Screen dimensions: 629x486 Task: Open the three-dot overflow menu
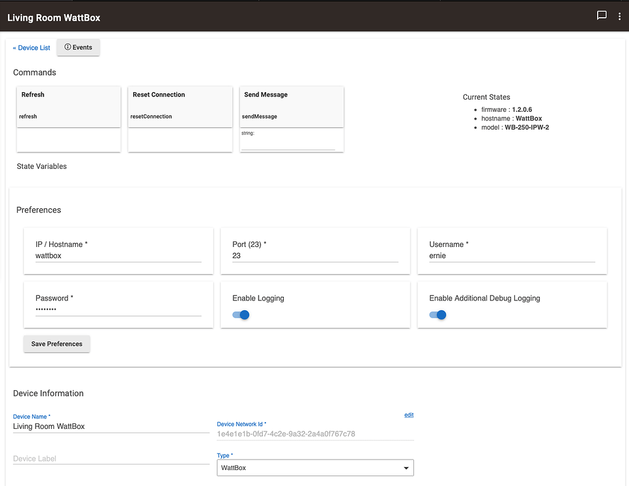tap(619, 17)
